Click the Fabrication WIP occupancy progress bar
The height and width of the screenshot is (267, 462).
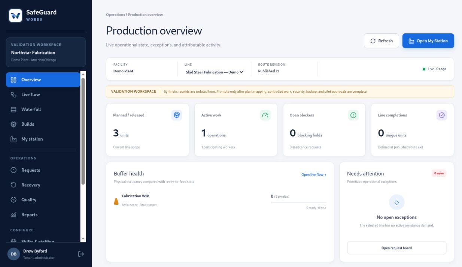[298, 202]
